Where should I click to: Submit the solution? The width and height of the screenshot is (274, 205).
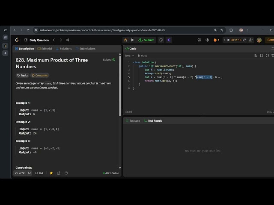point(146,40)
